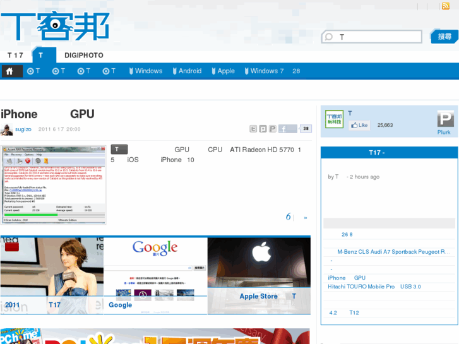Share via the Plurk speech-bubble icon
This screenshot has width=459, height=344.
point(263,129)
